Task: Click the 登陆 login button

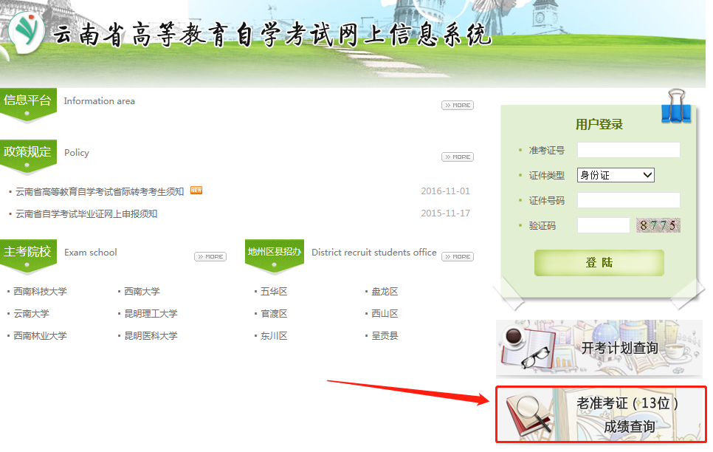Action: [x=599, y=263]
